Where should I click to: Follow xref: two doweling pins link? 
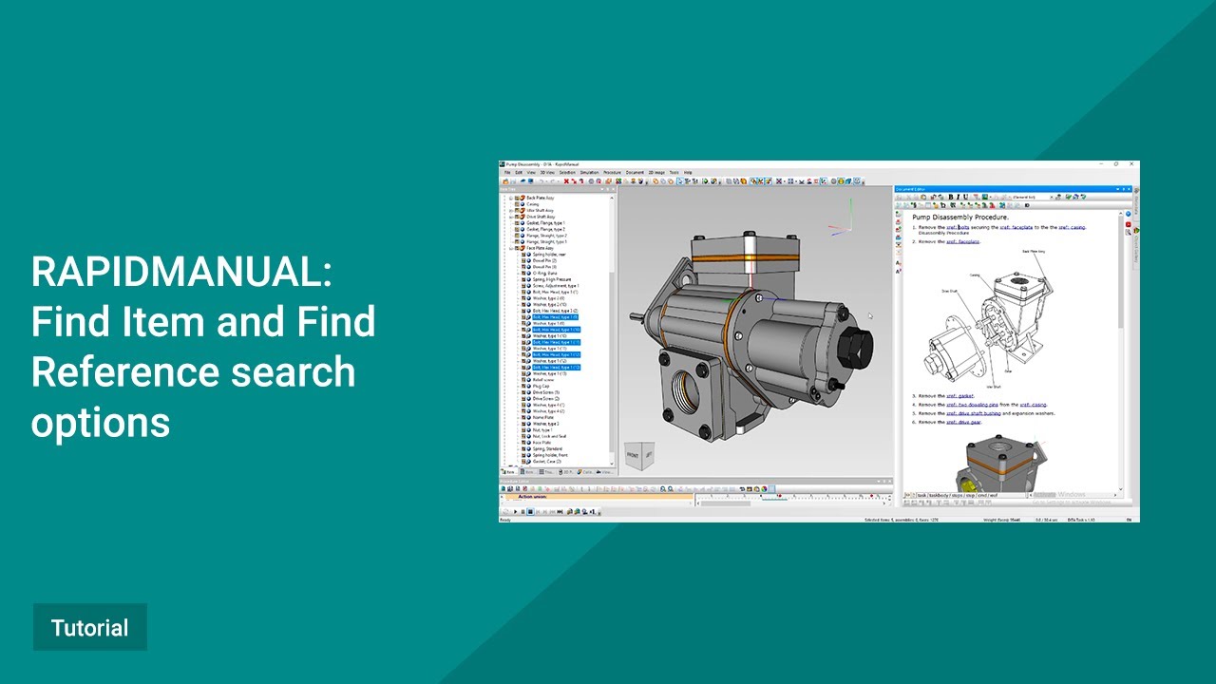point(972,405)
